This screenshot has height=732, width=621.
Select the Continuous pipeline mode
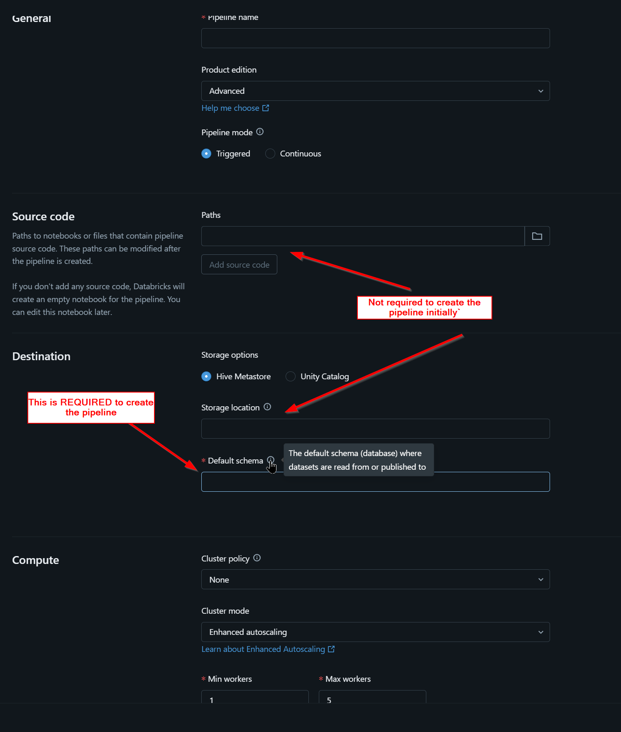270,154
